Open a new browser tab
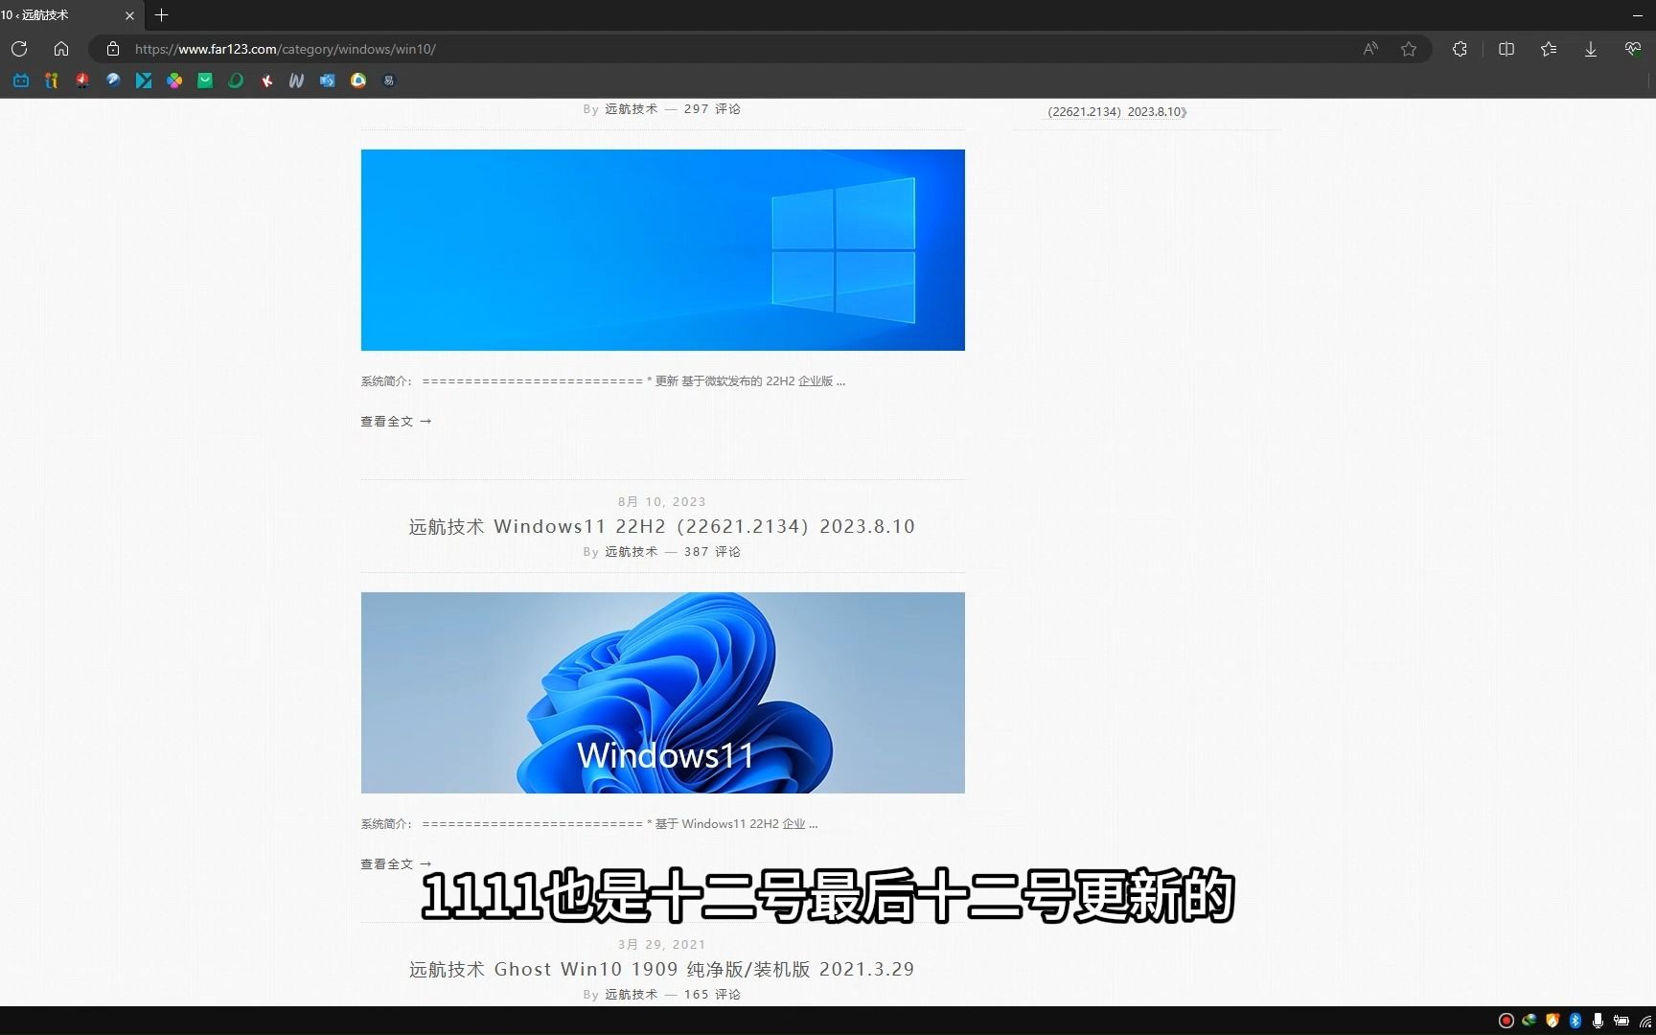Screen dimensions: 1656x1035 161,15
